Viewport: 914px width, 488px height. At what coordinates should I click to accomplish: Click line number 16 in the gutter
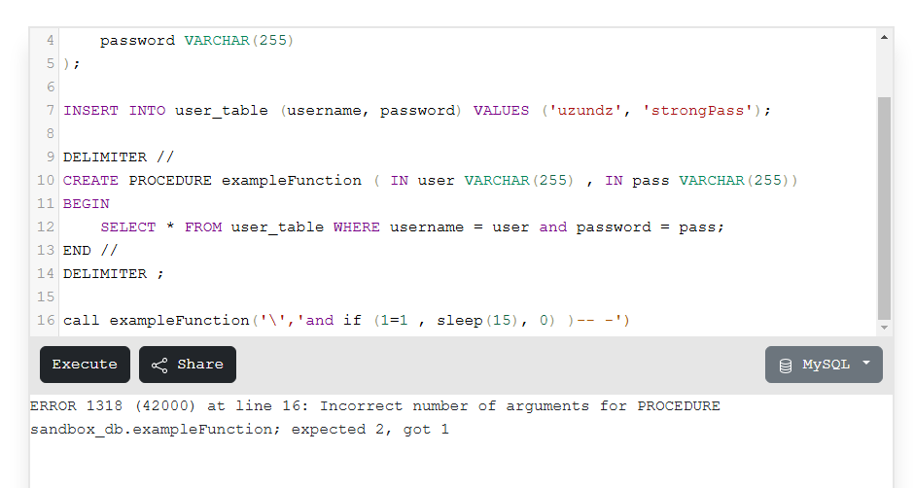click(46, 320)
